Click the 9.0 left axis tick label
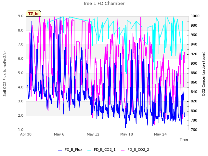Screen dimensions: 208x156 pyautogui.click(x=20, y=16)
